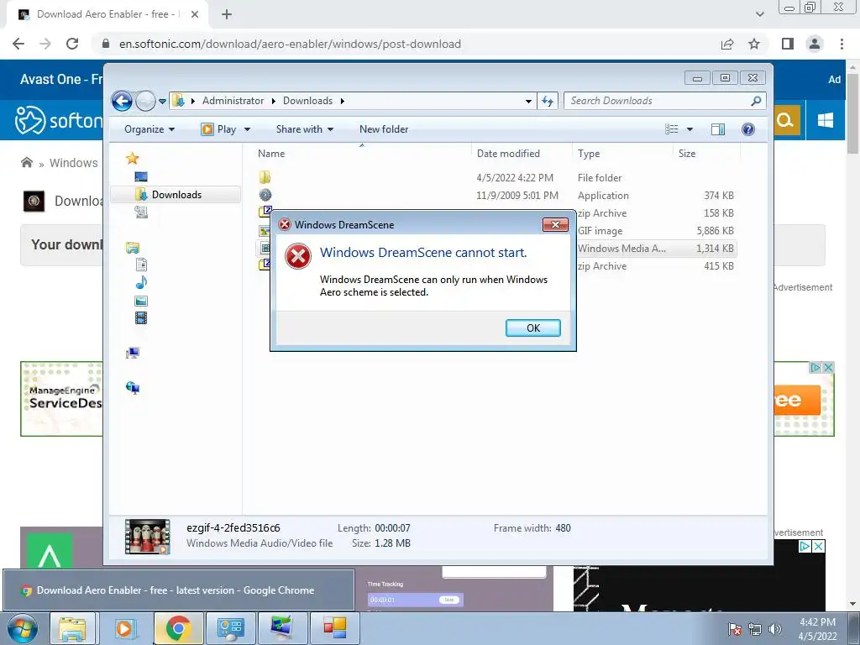Click the Chrome share page icon
860x645 pixels.
coord(727,44)
